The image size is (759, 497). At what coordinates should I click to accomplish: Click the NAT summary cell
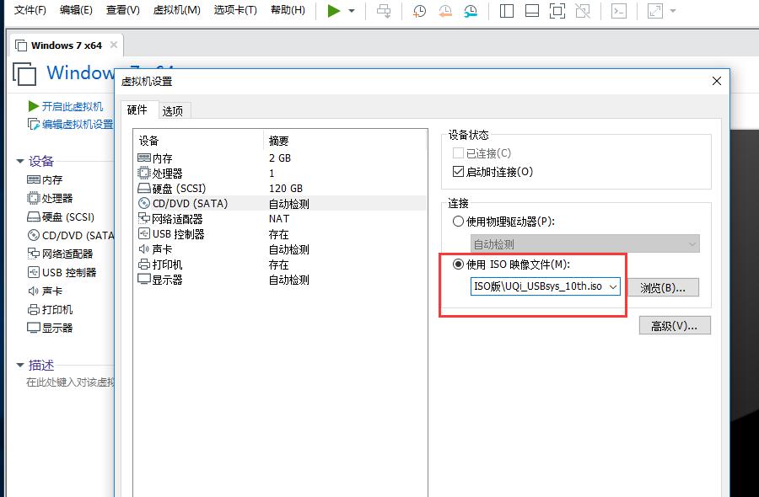click(279, 219)
